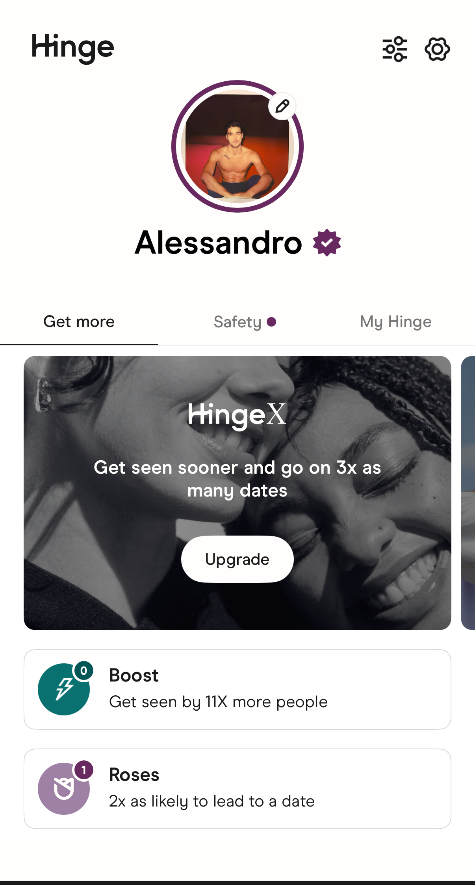Screen dimensions: 475x885
Task: Open the Boost card
Action: [237, 689]
